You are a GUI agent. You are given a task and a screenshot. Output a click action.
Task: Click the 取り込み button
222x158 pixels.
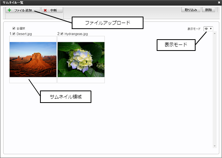click(x=191, y=10)
